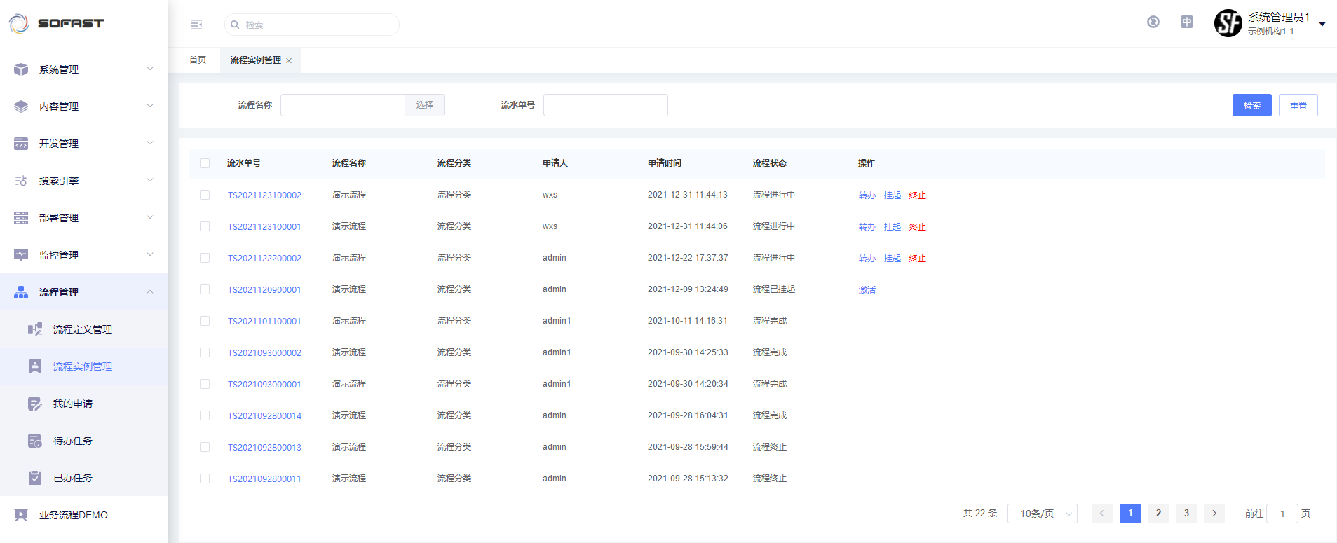The width and height of the screenshot is (1337, 543).
Task: Expand the 内容管理 sidebar menu
Action: coord(149,106)
